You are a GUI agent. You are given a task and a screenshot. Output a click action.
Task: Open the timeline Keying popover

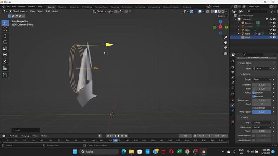pos(26,136)
